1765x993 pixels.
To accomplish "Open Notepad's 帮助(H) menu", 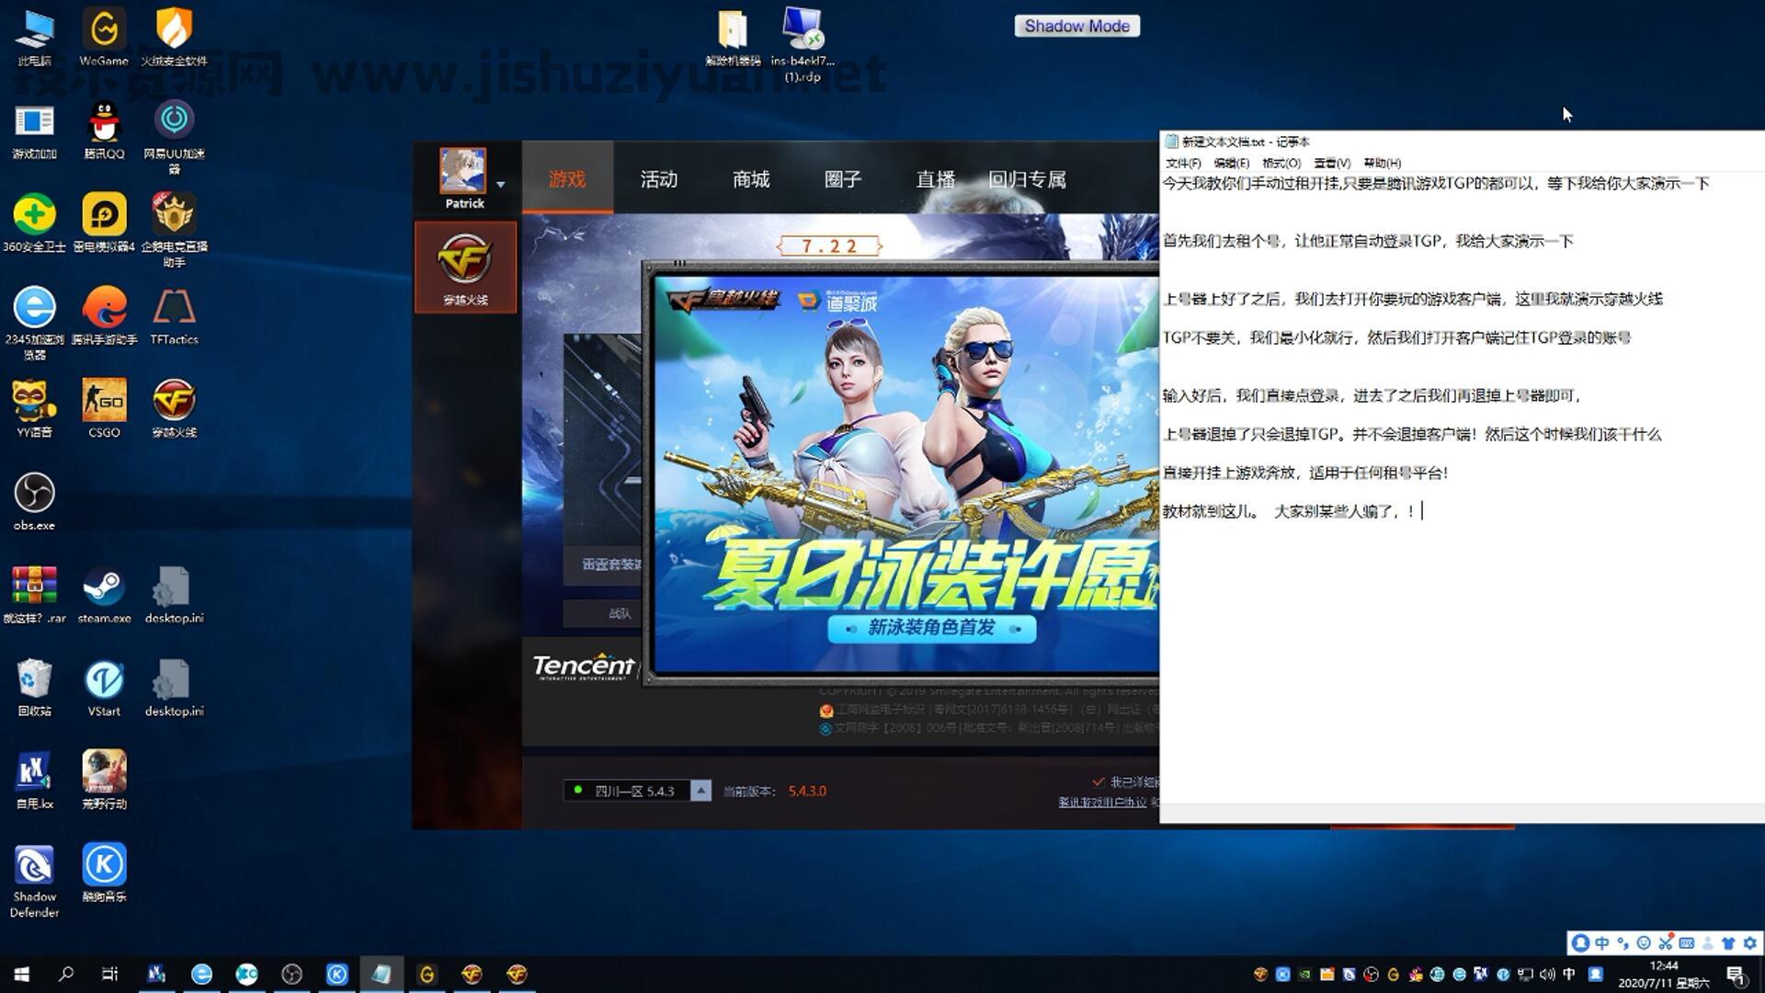I will click(x=1383, y=163).
